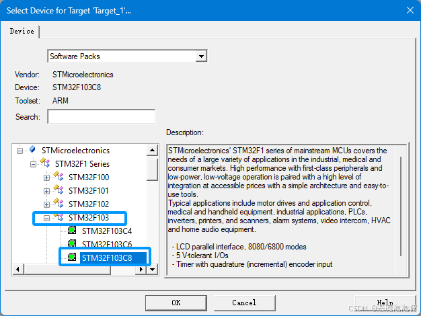Focus the Search input field
Screen dimensions: 421x316
pos(102,116)
